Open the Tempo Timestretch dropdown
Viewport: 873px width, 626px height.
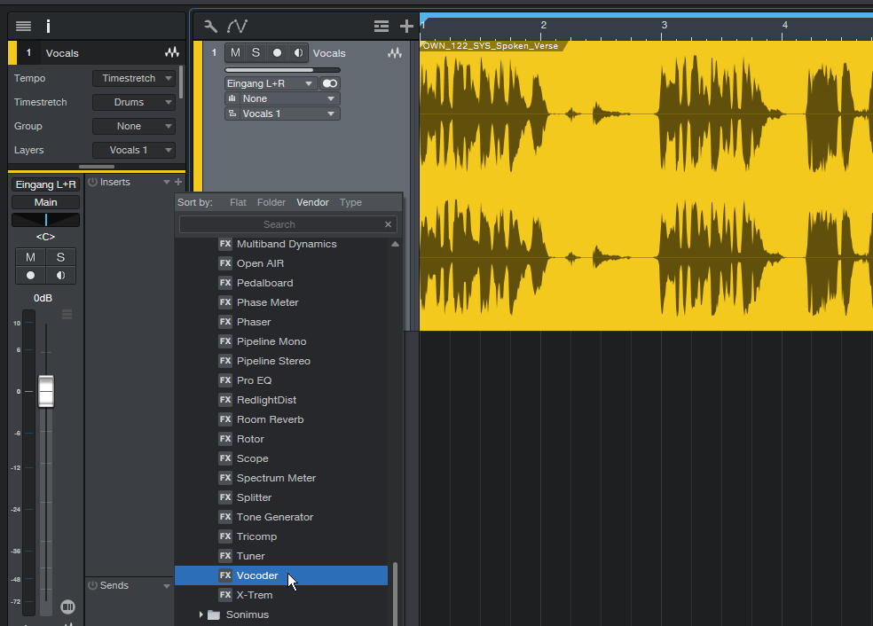pos(134,78)
